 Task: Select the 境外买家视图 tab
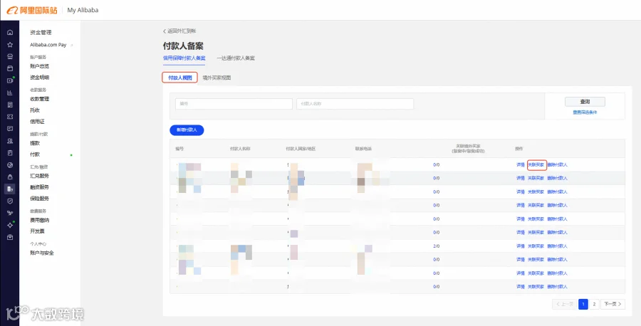(x=217, y=78)
